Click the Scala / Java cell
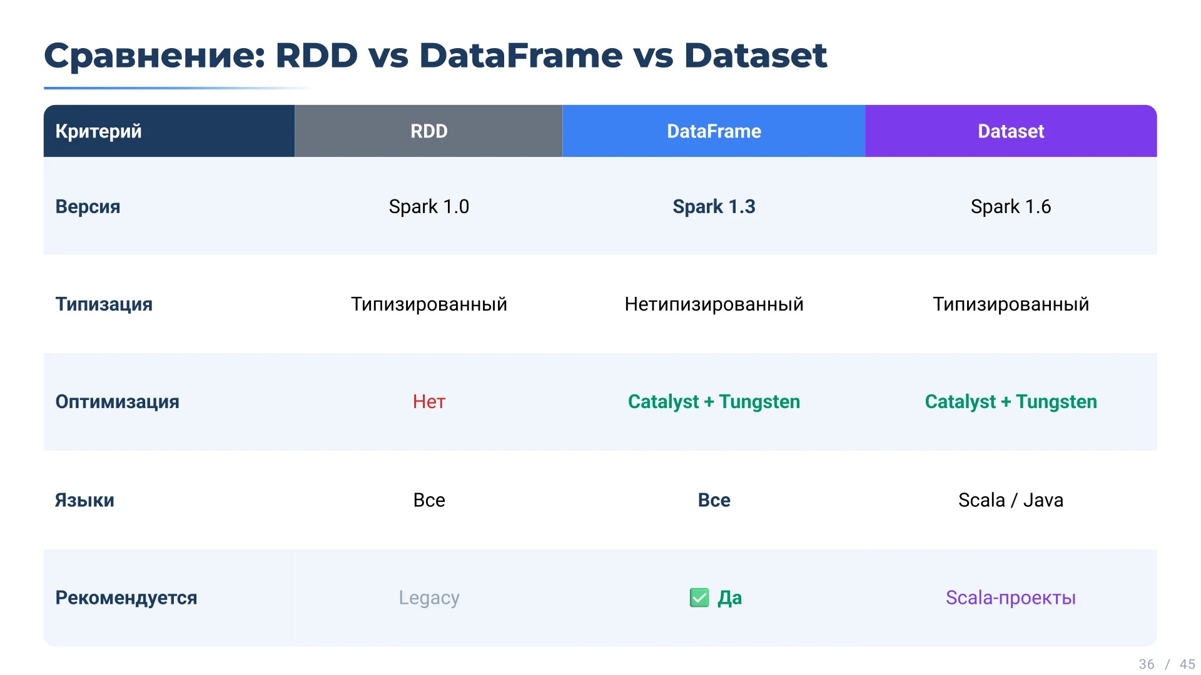 (1010, 500)
